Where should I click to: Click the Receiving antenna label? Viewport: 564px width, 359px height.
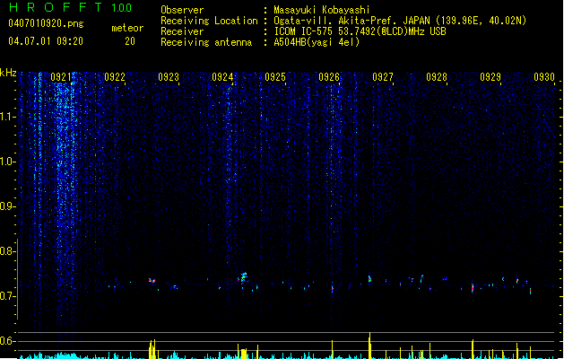point(206,42)
